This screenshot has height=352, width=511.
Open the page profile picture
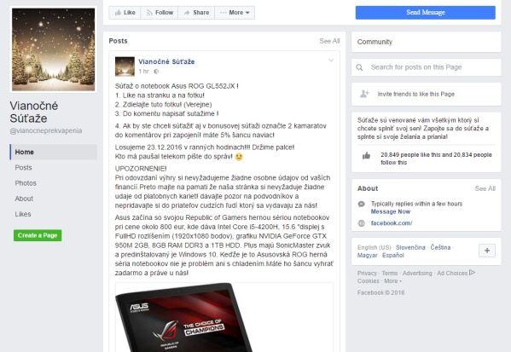point(54,49)
